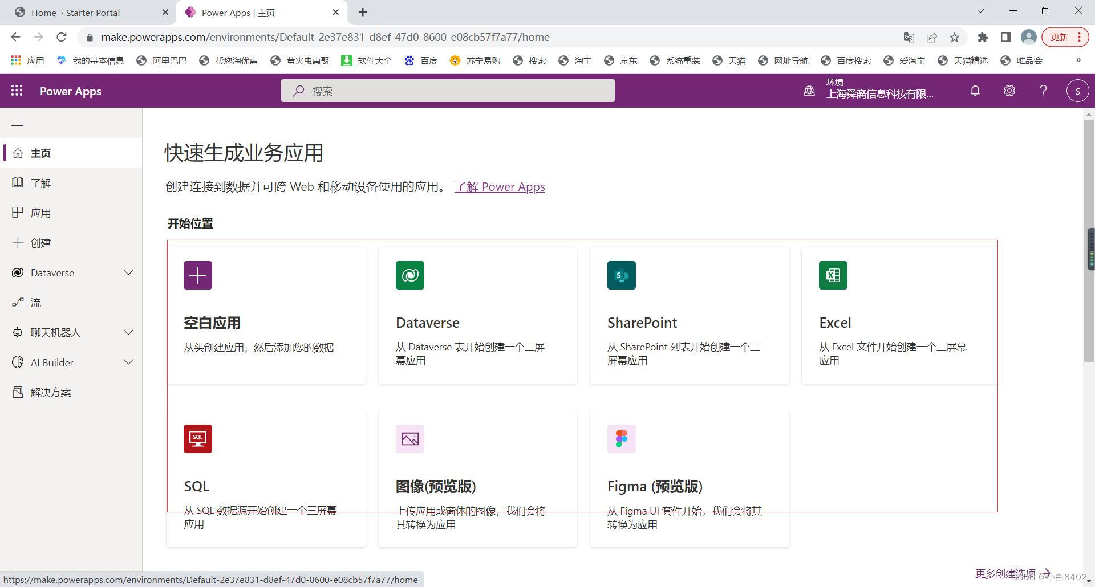
Task: Bookmark this page with the star icon
Action: click(x=955, y=37)
